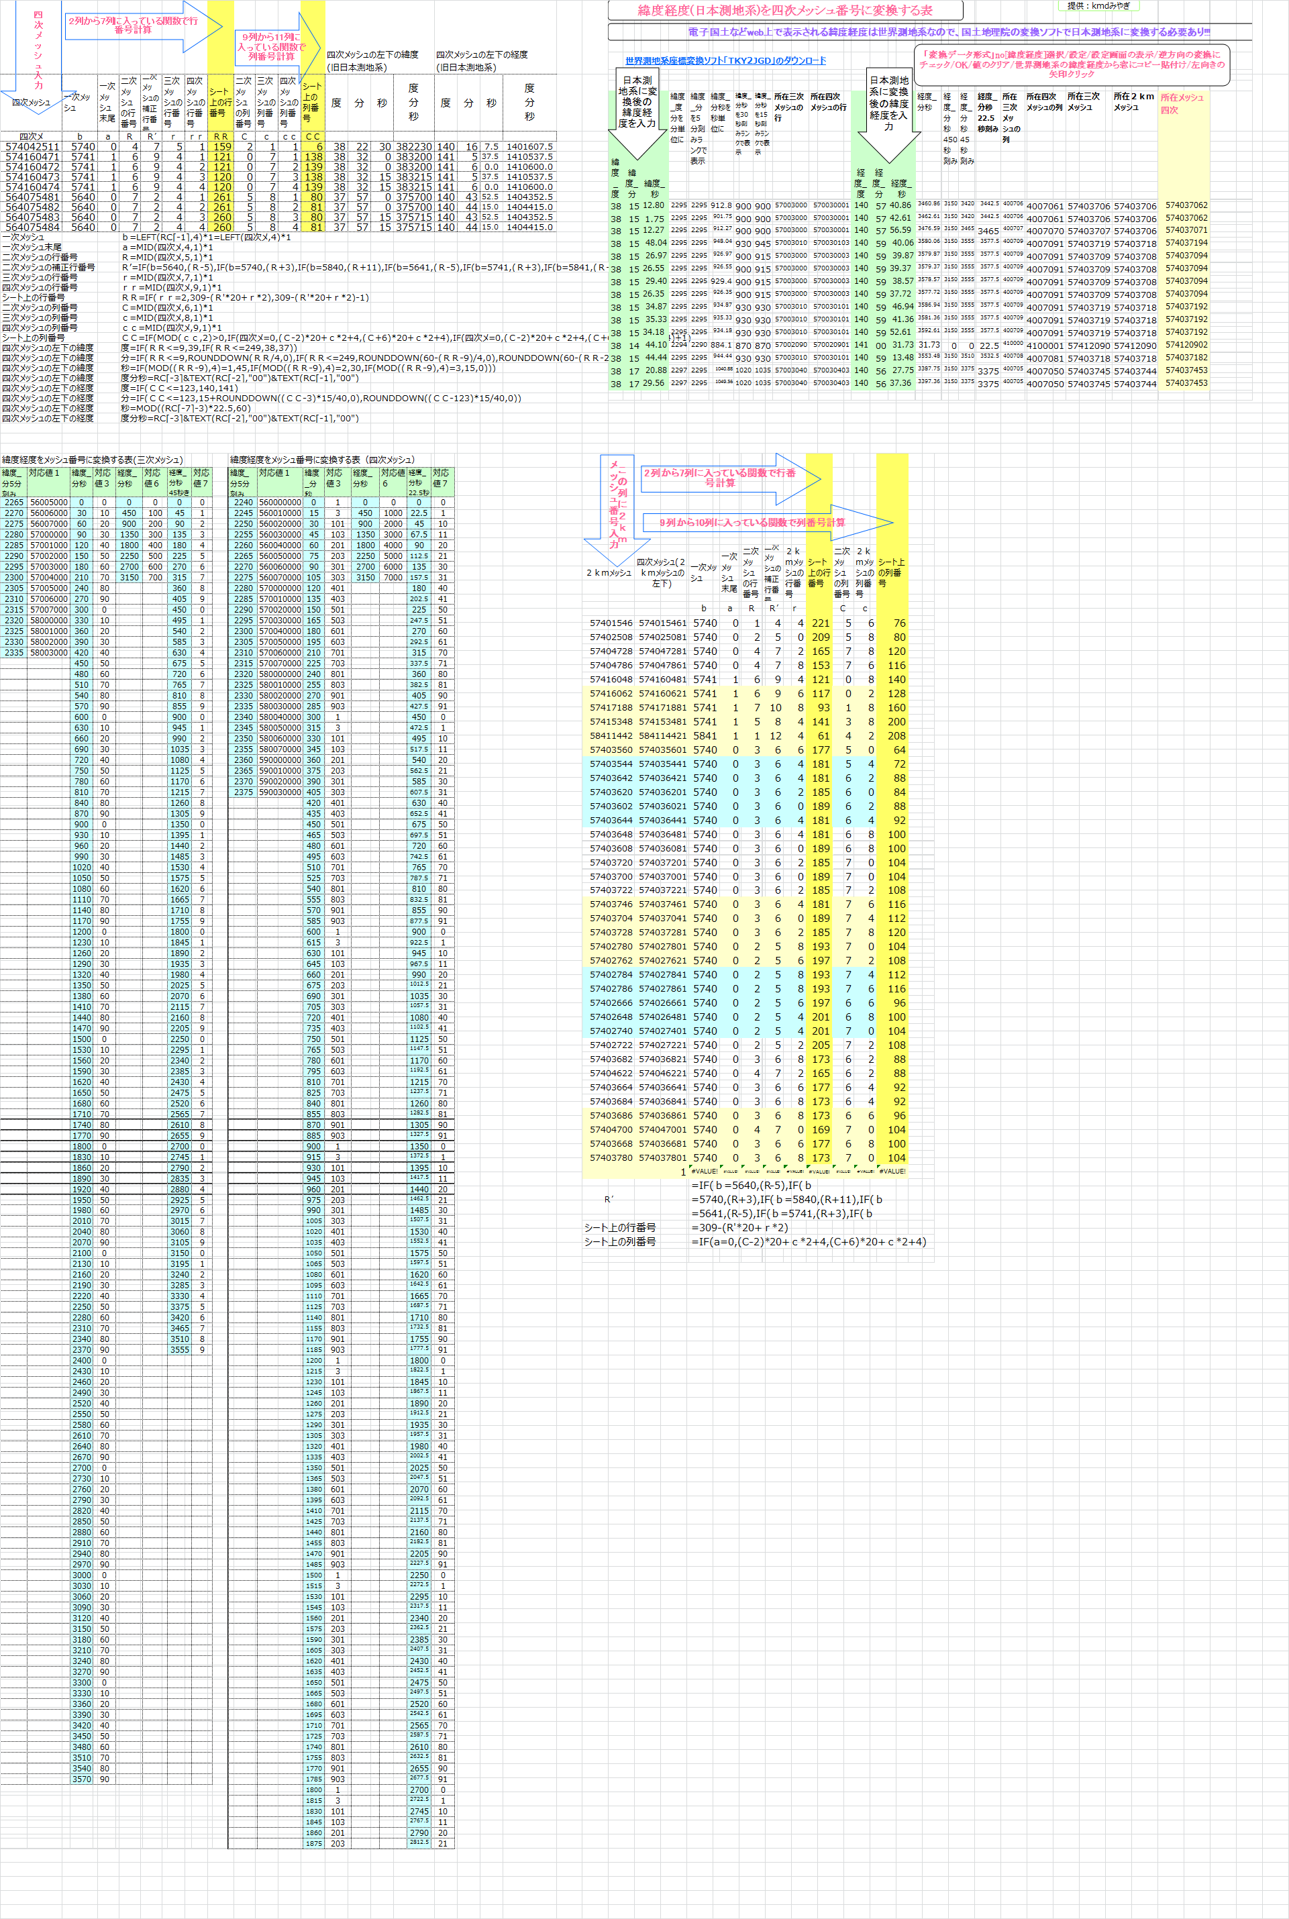Click the '四次メ' label cell

click(x=32, y=136)
